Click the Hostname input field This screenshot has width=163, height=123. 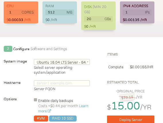(62, 83)
